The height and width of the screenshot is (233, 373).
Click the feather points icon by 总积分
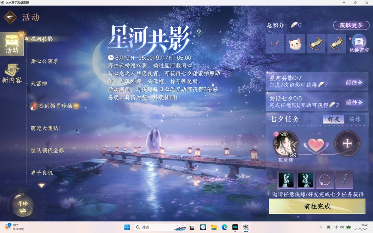[295, 25]
